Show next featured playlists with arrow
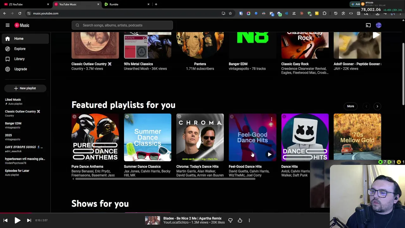 click(x=377, y=106)
